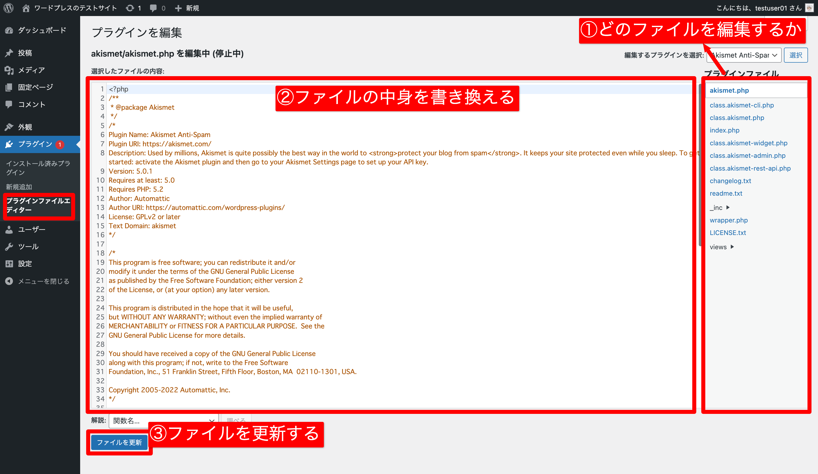This screenshot has width=818, height=474.
Task: Click the Pages icon in sidebar
Action: click(9, 87)
